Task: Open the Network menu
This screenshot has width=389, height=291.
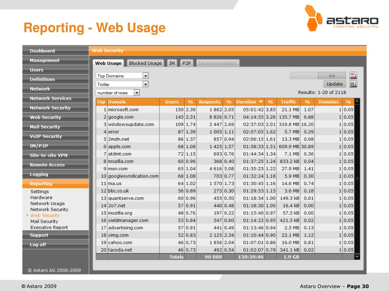Action: click(55, 89)
